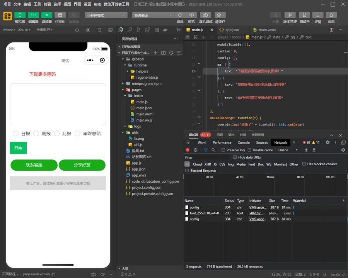The width and height of the screenshot is (348, 278).
Task: Switch to the Console tab
Action: [x=243, y=142]
